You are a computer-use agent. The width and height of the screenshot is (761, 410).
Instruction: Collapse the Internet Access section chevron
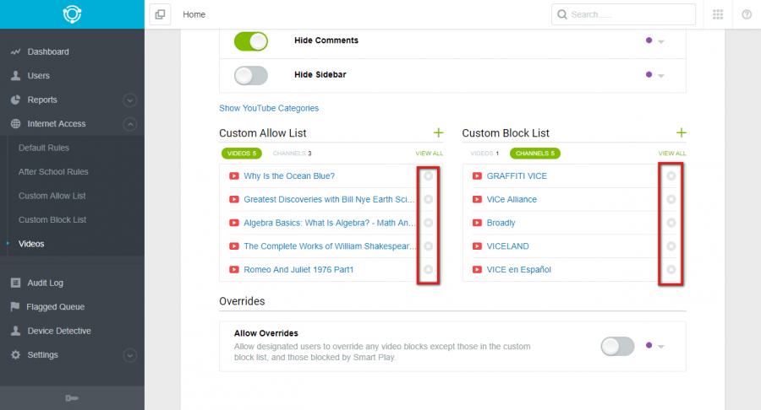tap(129, 124)
